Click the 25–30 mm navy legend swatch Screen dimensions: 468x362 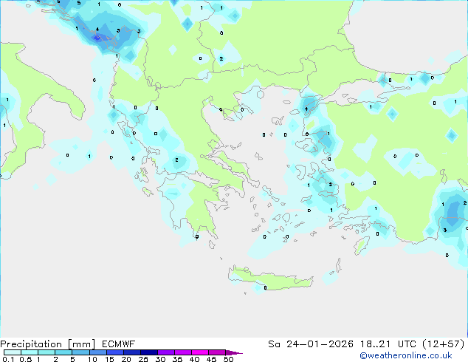(x=149, y=352)
